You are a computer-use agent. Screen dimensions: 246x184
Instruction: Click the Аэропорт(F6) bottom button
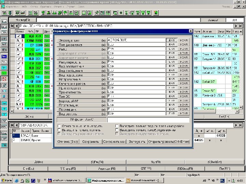(107, 169)
